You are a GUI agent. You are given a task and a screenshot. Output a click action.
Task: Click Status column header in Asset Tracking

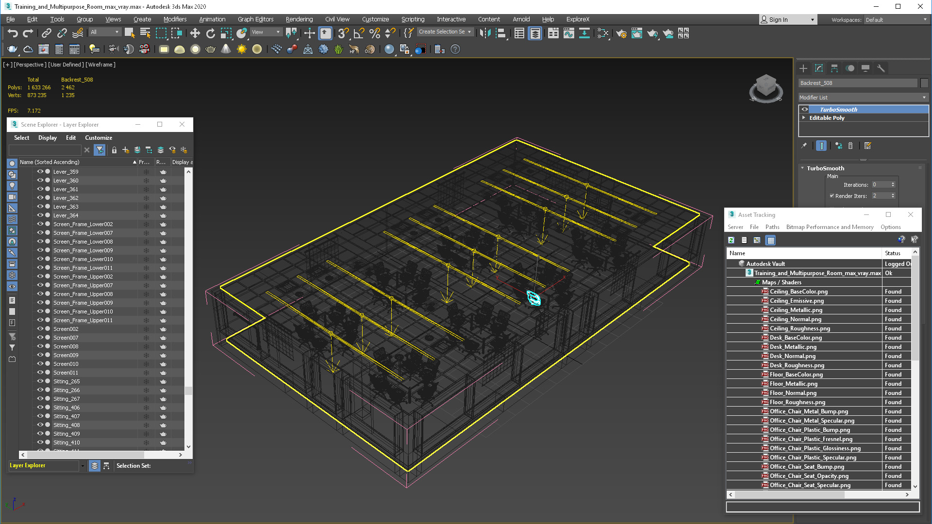[896, 253]
